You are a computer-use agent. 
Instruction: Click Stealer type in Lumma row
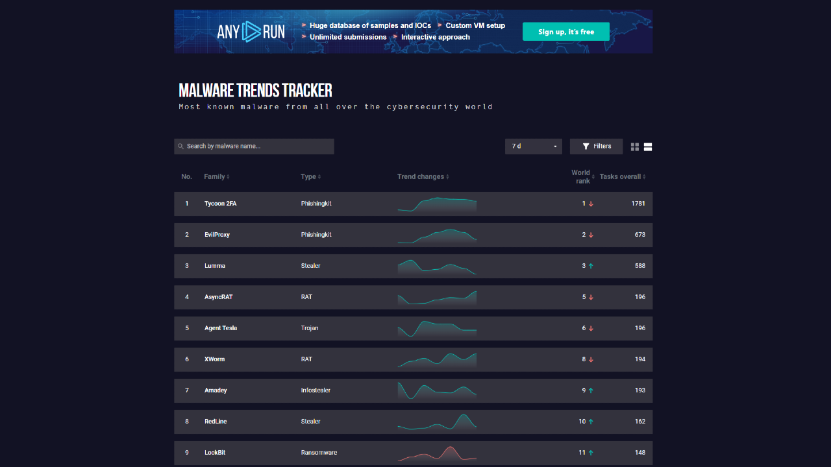(310, 266)
